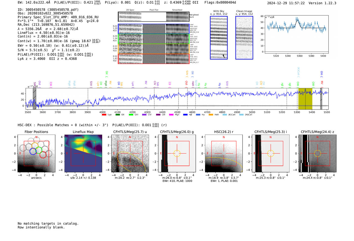This screenshot has height=241, width=354.
Task: Click the hatched gray region near 5460 Å
Action: (x=321, y=99)
